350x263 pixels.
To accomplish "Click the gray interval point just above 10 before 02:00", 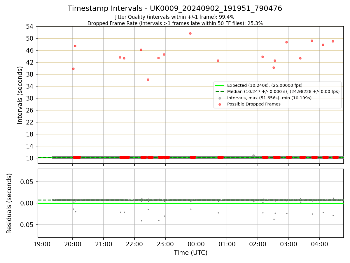I will point(253,155).
